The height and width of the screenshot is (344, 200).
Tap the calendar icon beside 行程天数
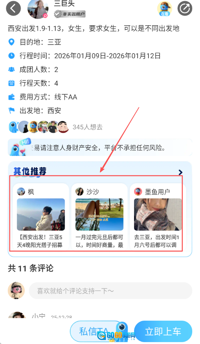[11, 83]
